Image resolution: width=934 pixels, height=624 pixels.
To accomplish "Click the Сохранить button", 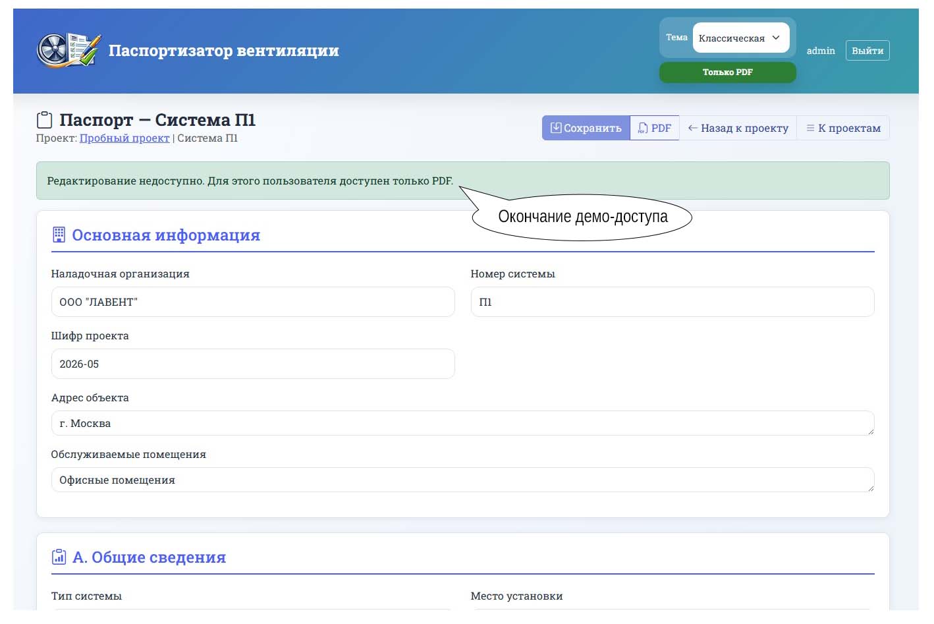I will click(586, 128).
